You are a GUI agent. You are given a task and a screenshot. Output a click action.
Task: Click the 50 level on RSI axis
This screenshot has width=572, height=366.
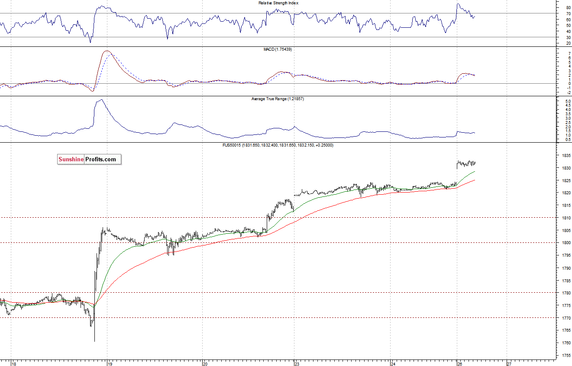tap(568, 26)
